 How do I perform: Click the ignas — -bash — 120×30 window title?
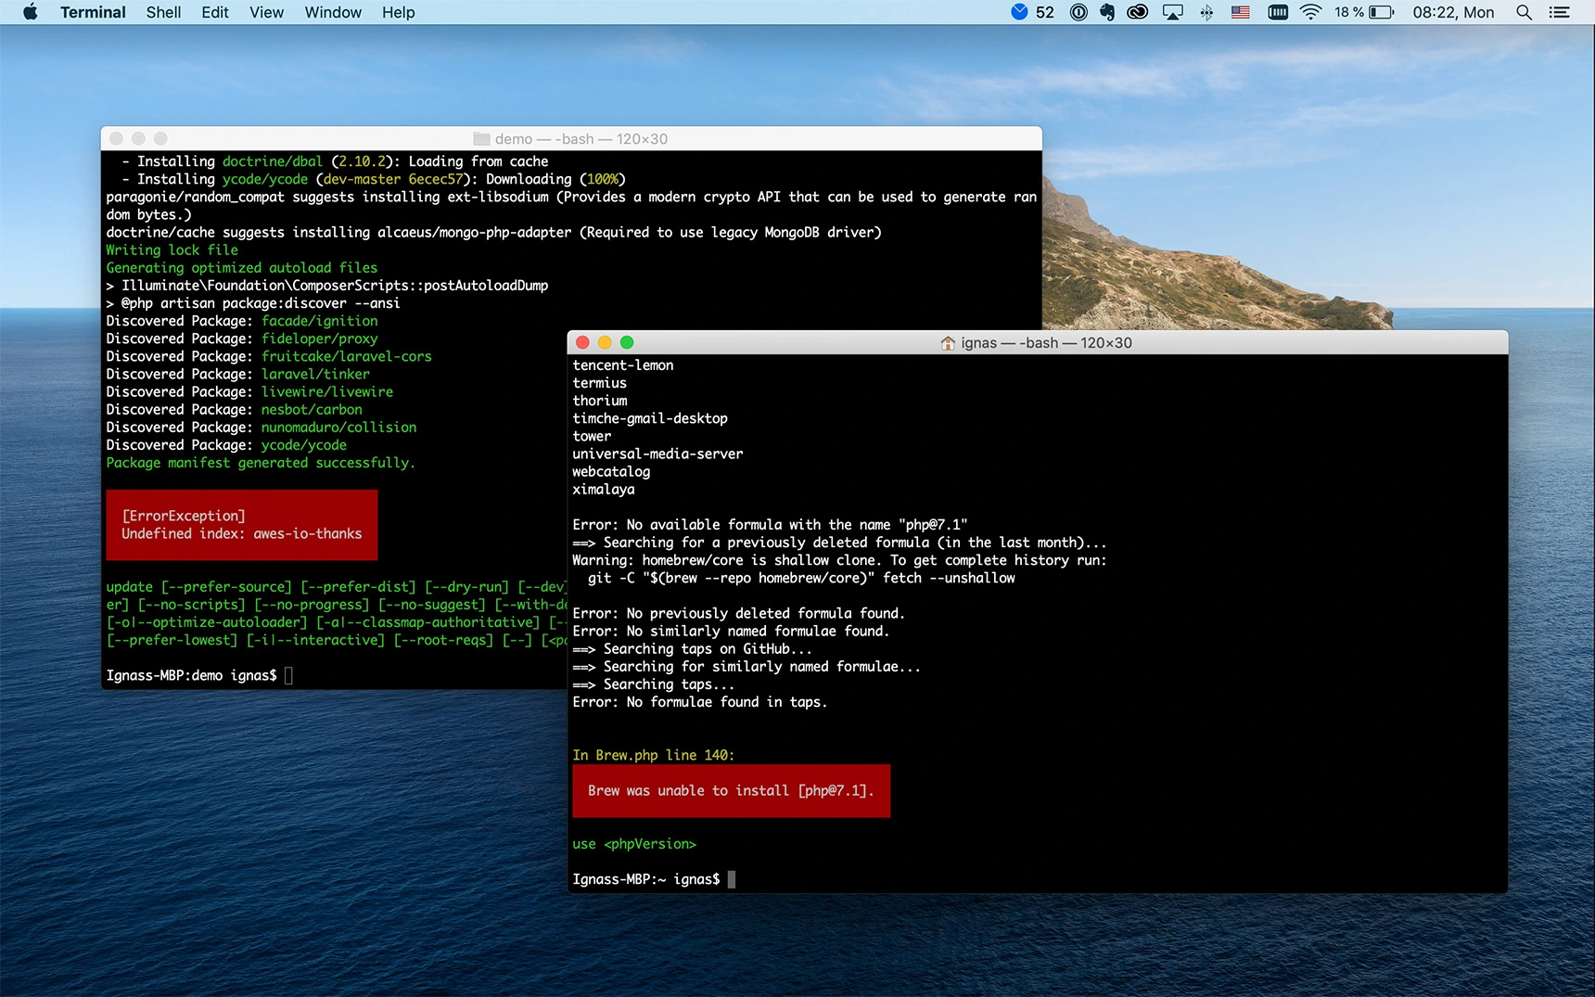1046,343
